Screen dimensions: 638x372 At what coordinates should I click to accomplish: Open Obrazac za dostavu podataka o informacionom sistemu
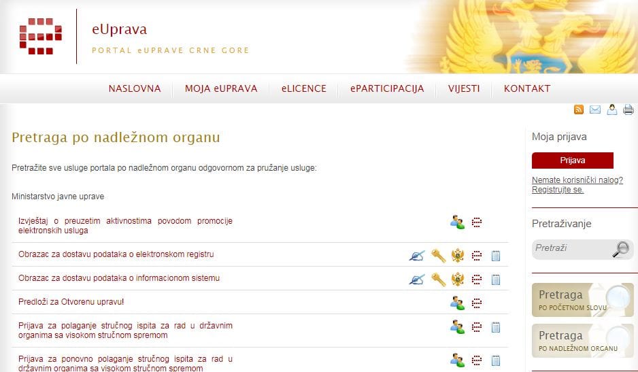[119, 278]
